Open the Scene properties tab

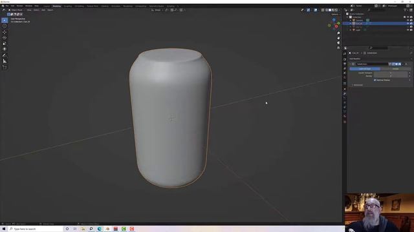pyautogui.click(x=345, y=73)
